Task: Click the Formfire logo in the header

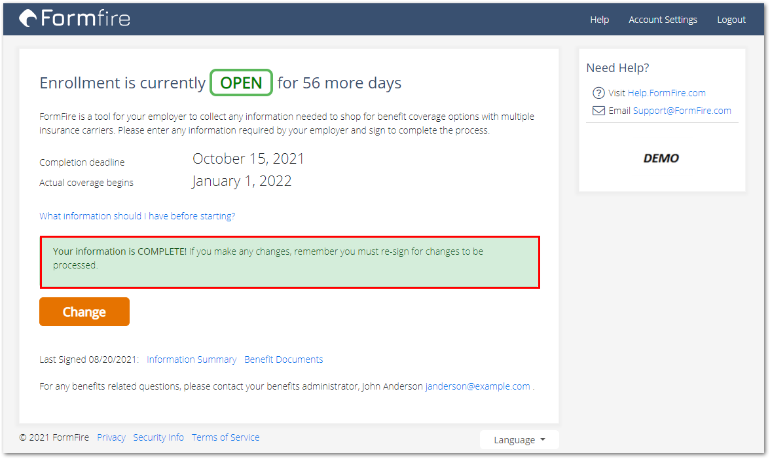Action: [x=75, y=18]
